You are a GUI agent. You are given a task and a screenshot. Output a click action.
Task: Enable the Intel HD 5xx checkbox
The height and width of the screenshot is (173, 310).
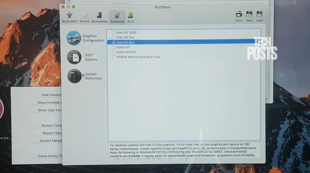(114, 37)
